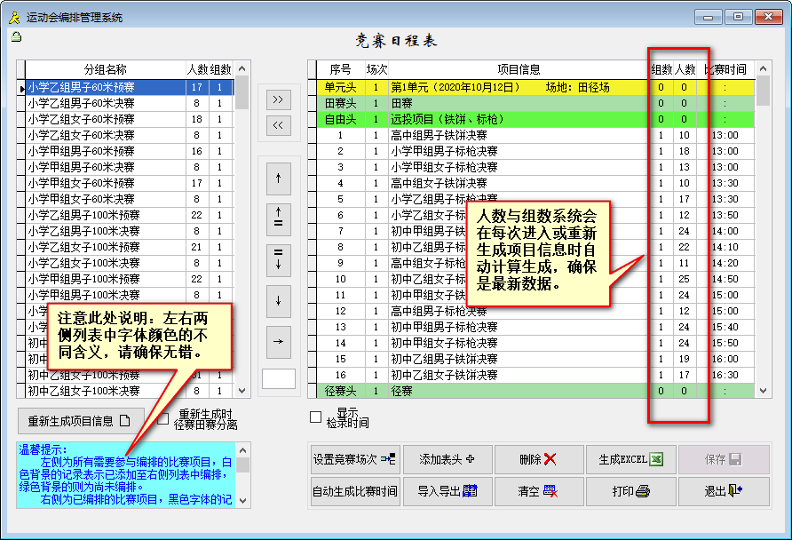Click the >> add-to-schedule arrow button

(x=279, y=99)
